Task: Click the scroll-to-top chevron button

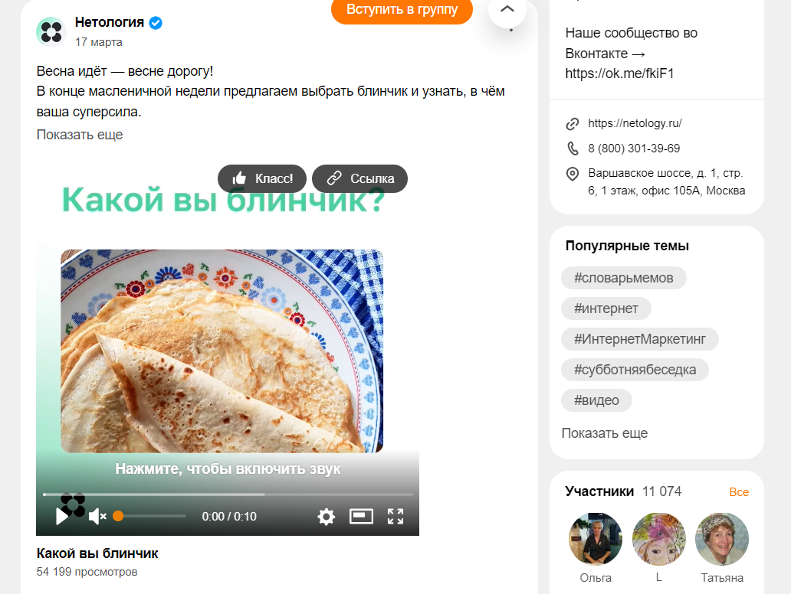Action: 507,10
